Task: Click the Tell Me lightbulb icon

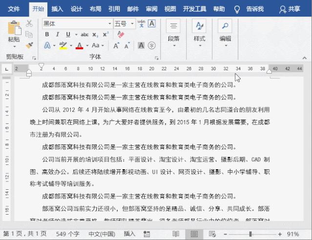Action: coord(237,9)
